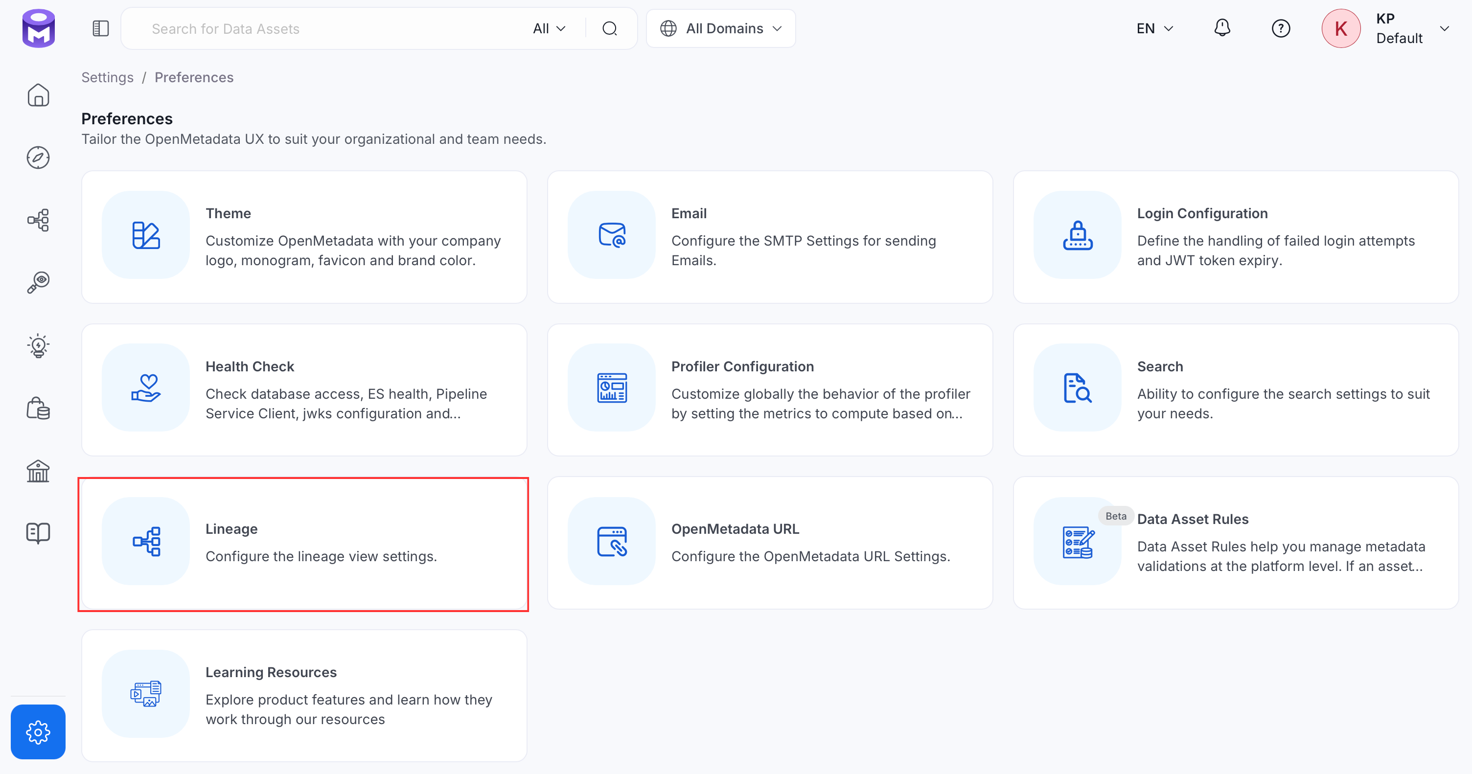The width and height of the screenshot is (1472, 774).
Task: Click the Health Check heart-hand icon
Action: pos(146,388)
